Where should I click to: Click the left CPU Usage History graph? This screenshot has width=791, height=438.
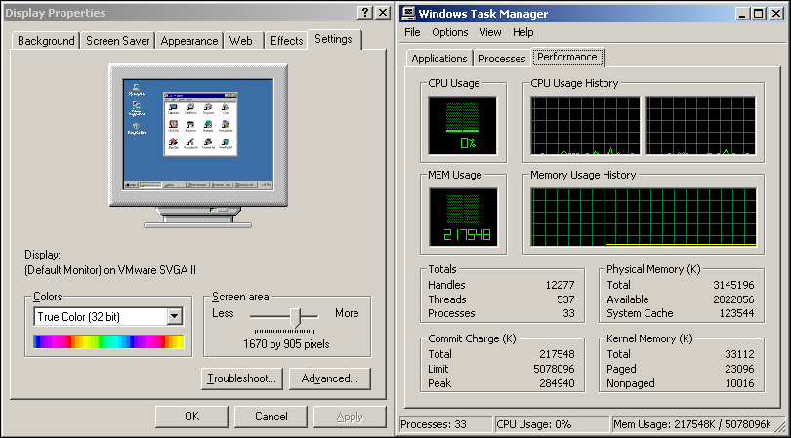[x=585, y=126]
